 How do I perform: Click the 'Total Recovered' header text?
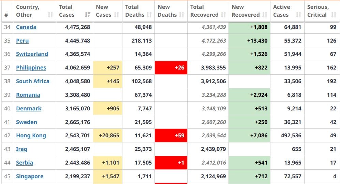click(x=205, y=11)
